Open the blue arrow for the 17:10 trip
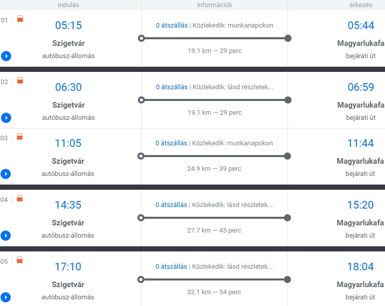This screenshot has height=306, width=385. point(6,297)
